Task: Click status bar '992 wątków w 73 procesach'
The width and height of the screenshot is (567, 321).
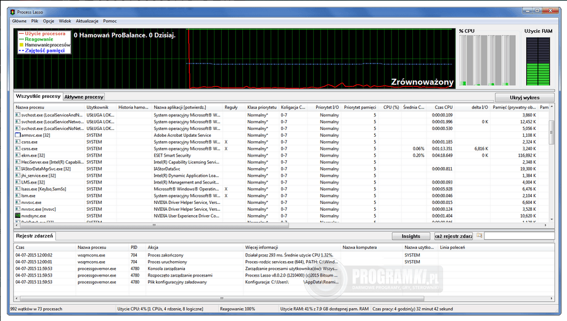Action: tap(36, 309)
